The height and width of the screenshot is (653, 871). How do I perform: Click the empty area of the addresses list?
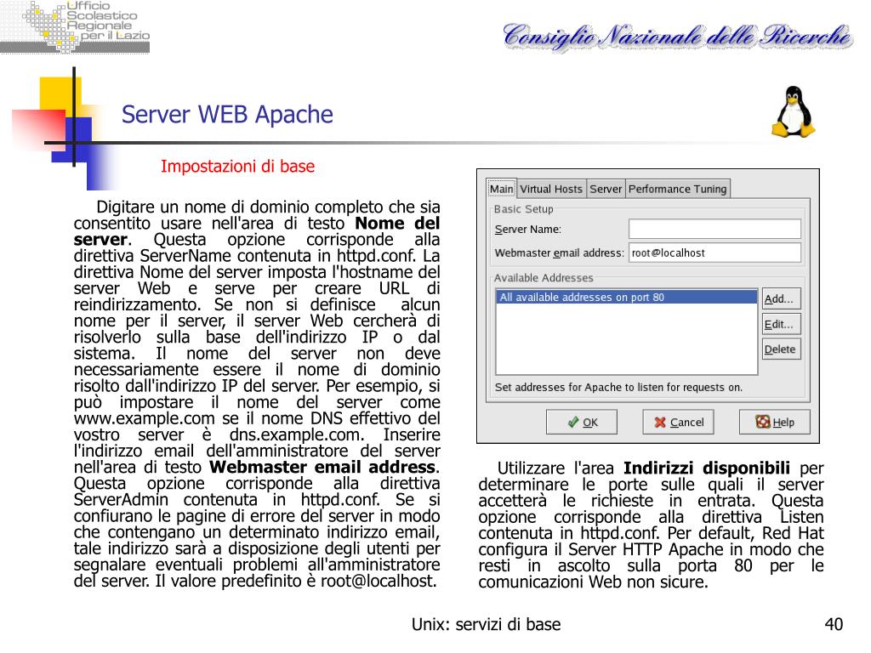[x=626, y=338]
